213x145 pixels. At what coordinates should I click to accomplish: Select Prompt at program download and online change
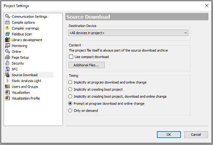pos(70,103)
